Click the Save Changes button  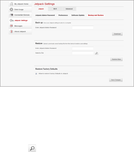pos(116,80)
